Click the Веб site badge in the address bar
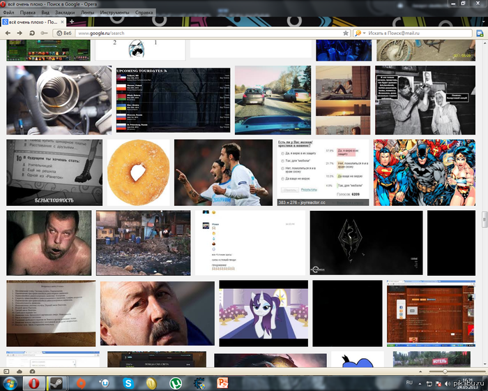The width and height of the screenshot is (488, 391). [x=64, y=33]
